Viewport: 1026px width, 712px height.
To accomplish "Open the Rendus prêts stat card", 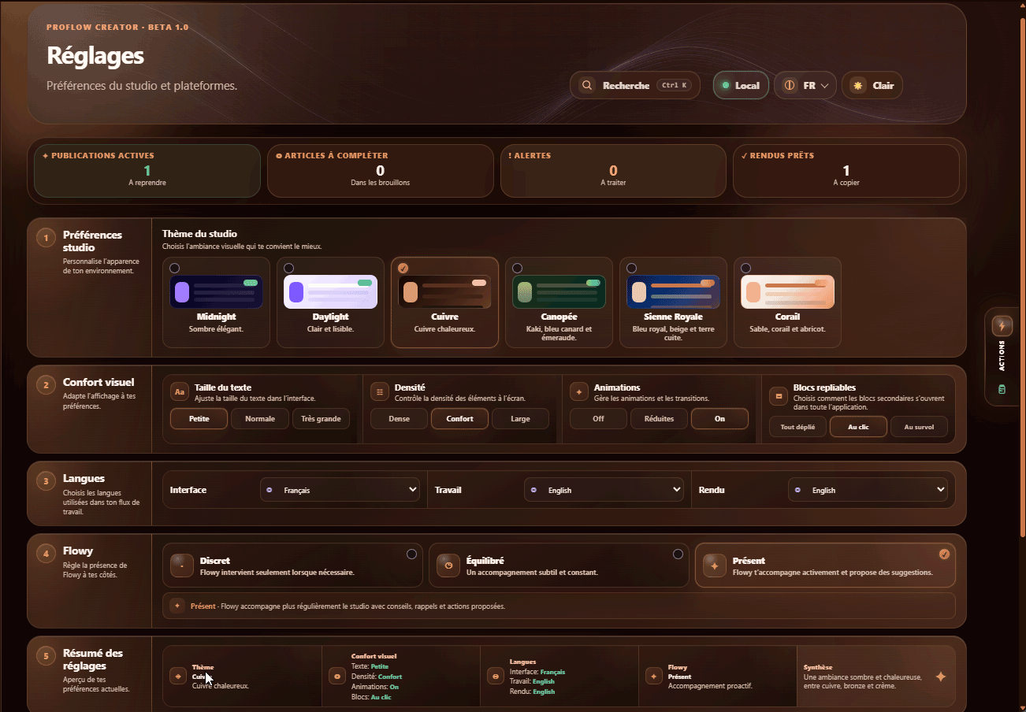I will [x=846, y=170].
